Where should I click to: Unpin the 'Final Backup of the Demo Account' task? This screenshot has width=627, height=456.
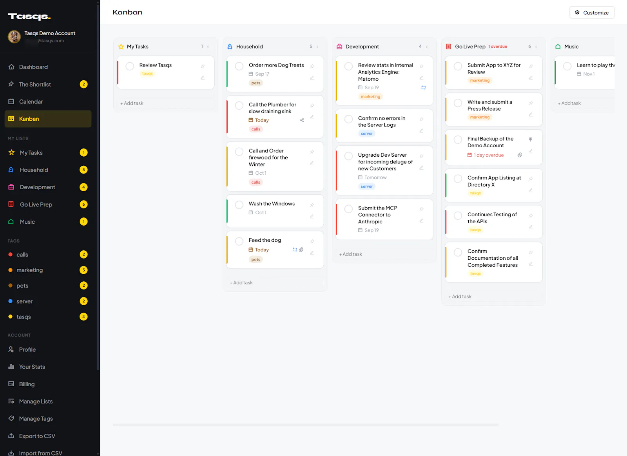tap(531, 139)
